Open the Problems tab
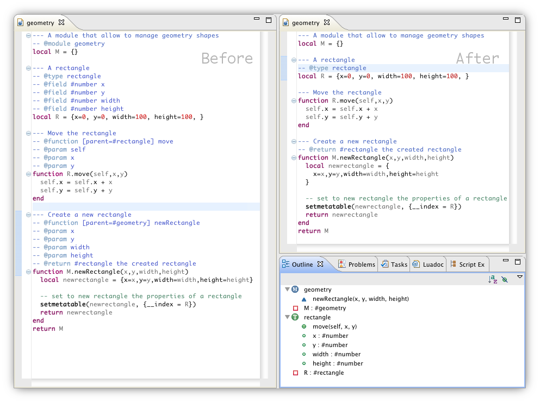Viewport: 540px width, 403px height. click(357, 264)
